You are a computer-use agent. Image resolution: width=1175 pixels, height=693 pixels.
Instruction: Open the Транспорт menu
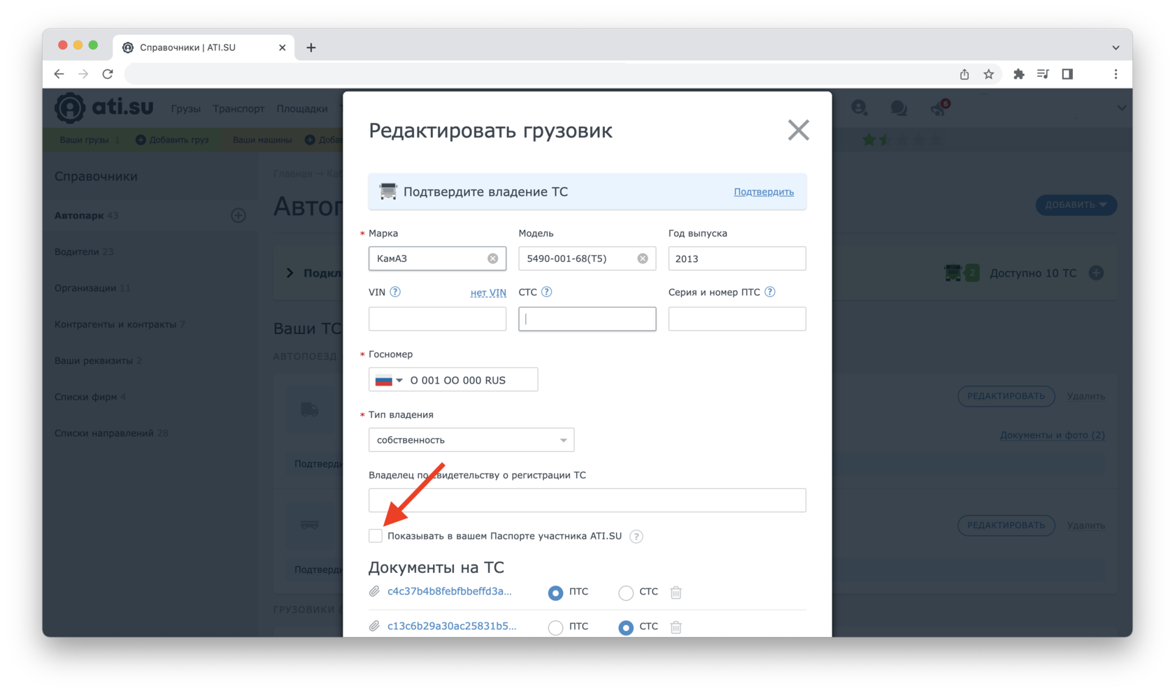pyautogui.click(x=238, y=108)
